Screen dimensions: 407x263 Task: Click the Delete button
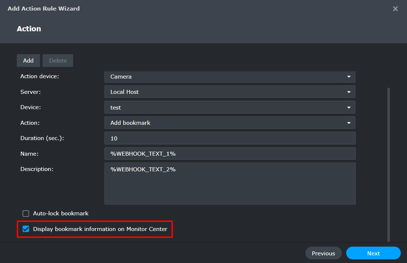pos(58,60)
